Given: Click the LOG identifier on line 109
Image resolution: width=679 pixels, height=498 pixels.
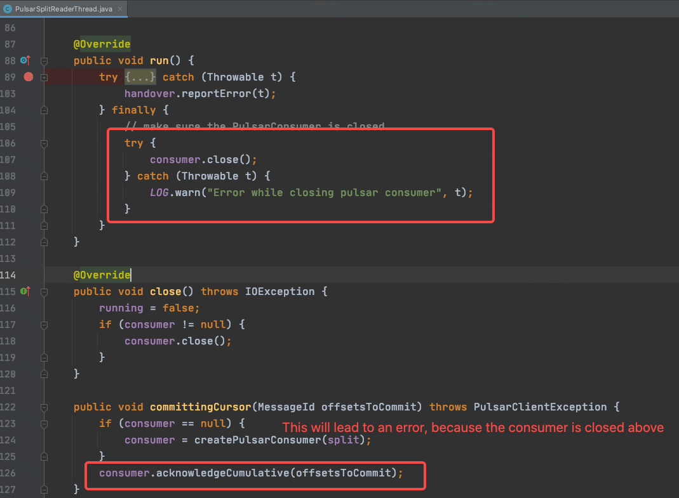Looking at the screenshot, I should (159, 192).
